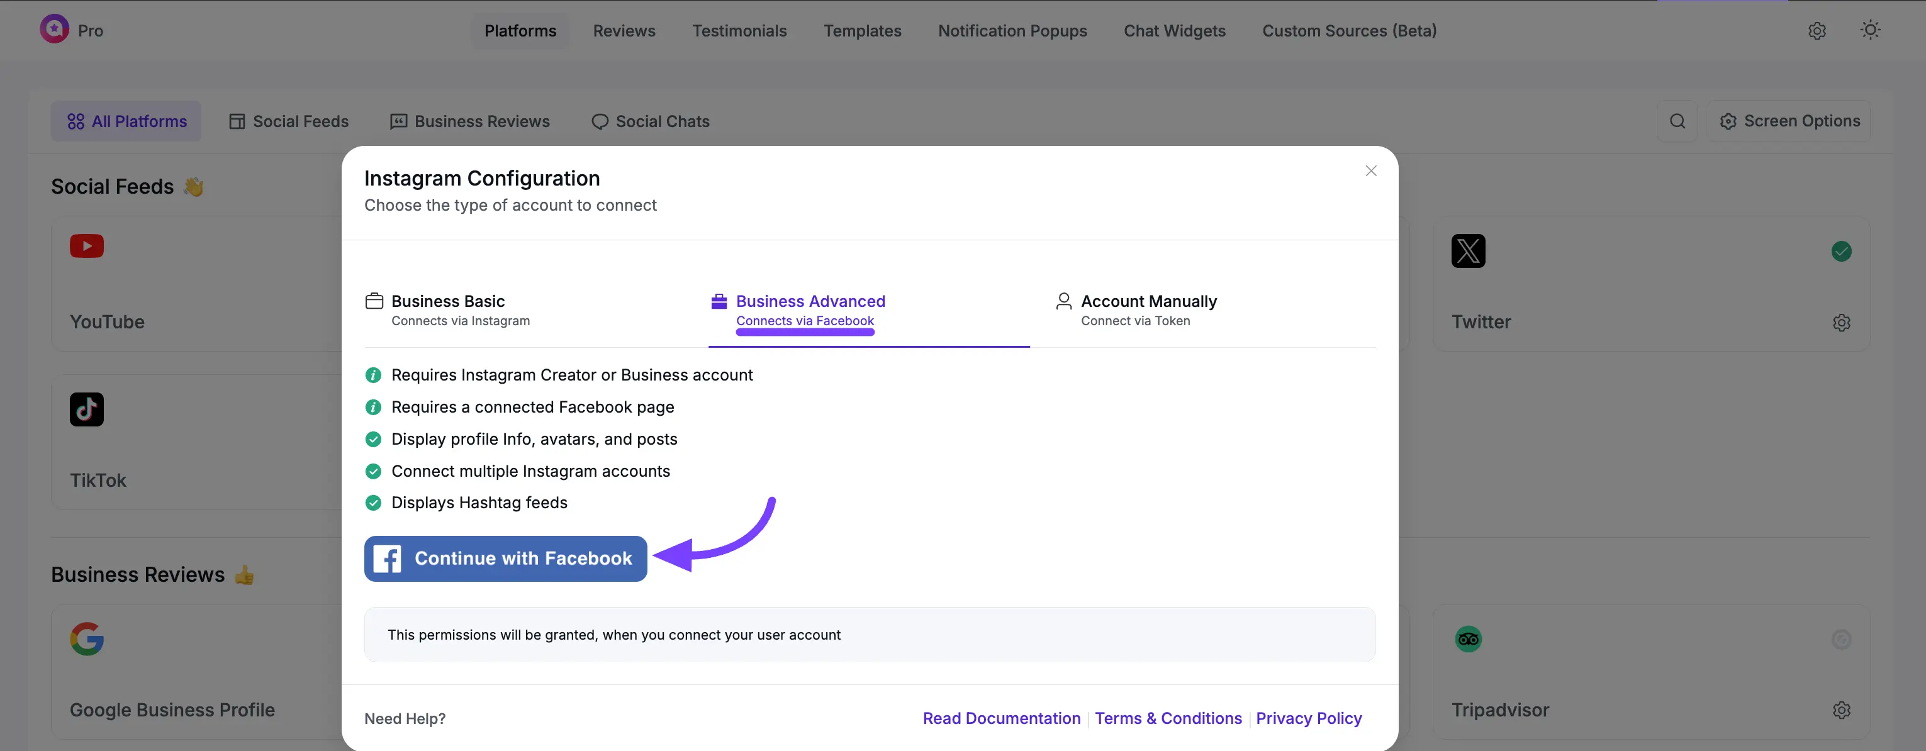The height and width of the screenshot is (751, 1926).
Task: Open settings gear on the Tripadvisor card
Action: pos(1842,710)
